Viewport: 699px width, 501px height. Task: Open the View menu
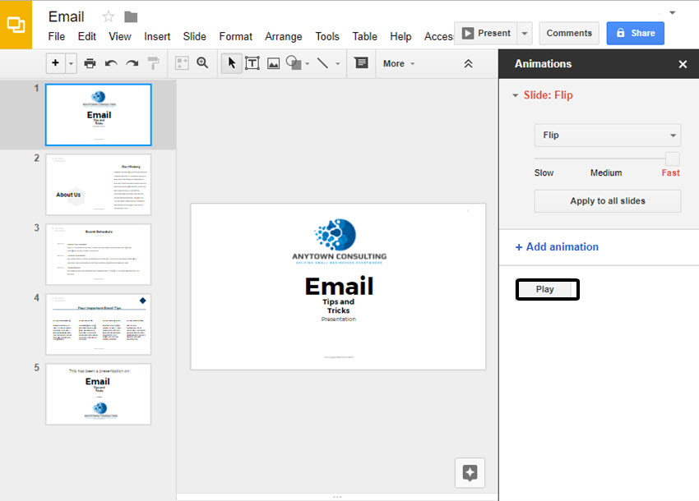click(x=120, y=36)
